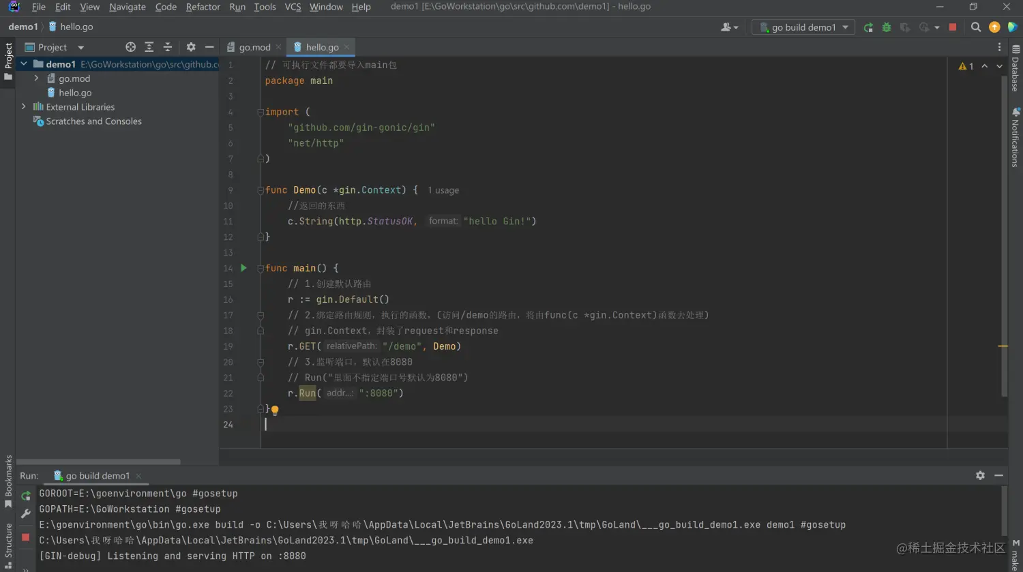Click the wrench icon in Run panel
1023x572 pixels.
point(26,514)
